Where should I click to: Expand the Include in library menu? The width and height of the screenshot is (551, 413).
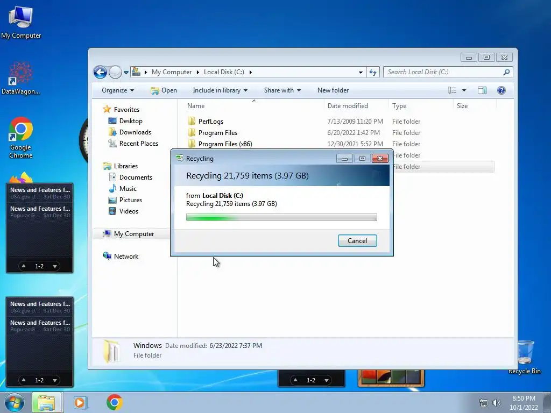(x=220, y=90)
